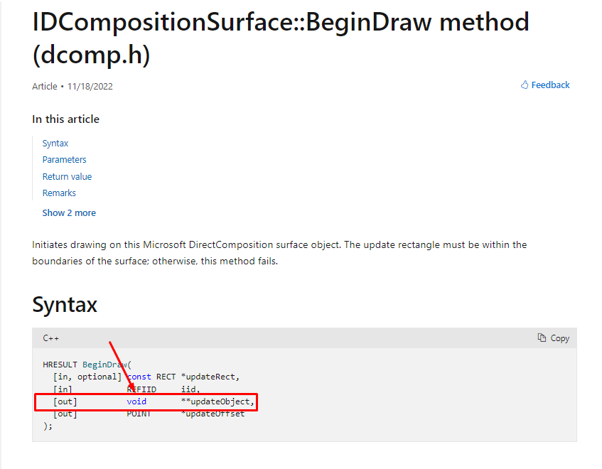The image size is (602, 469).
Task: Click the article date 11/18/2022
Action: pos(90,87)
